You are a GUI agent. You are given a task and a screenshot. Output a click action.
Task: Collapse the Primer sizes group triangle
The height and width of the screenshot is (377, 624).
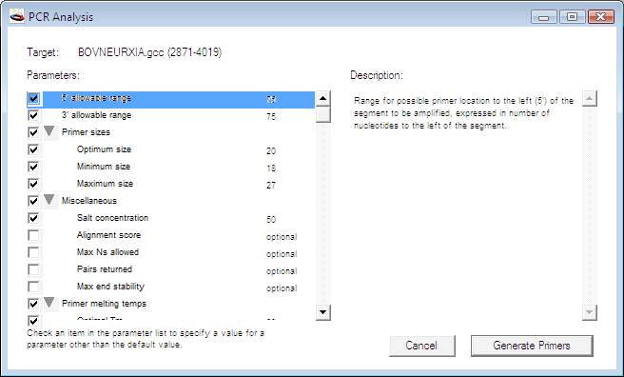[x=49, y=131]
